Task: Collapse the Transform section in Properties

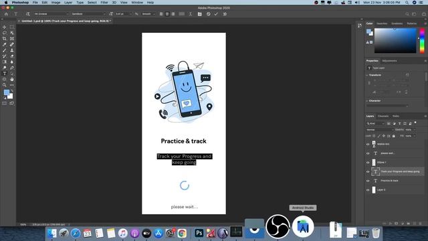Action: pos(367,75)
